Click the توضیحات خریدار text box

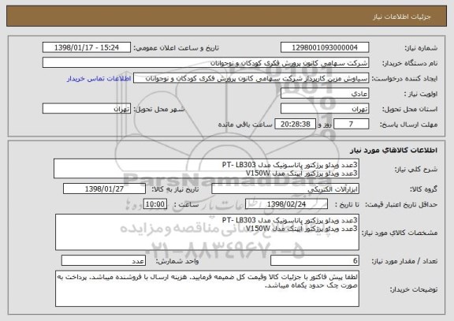click(x=207, y=289)
